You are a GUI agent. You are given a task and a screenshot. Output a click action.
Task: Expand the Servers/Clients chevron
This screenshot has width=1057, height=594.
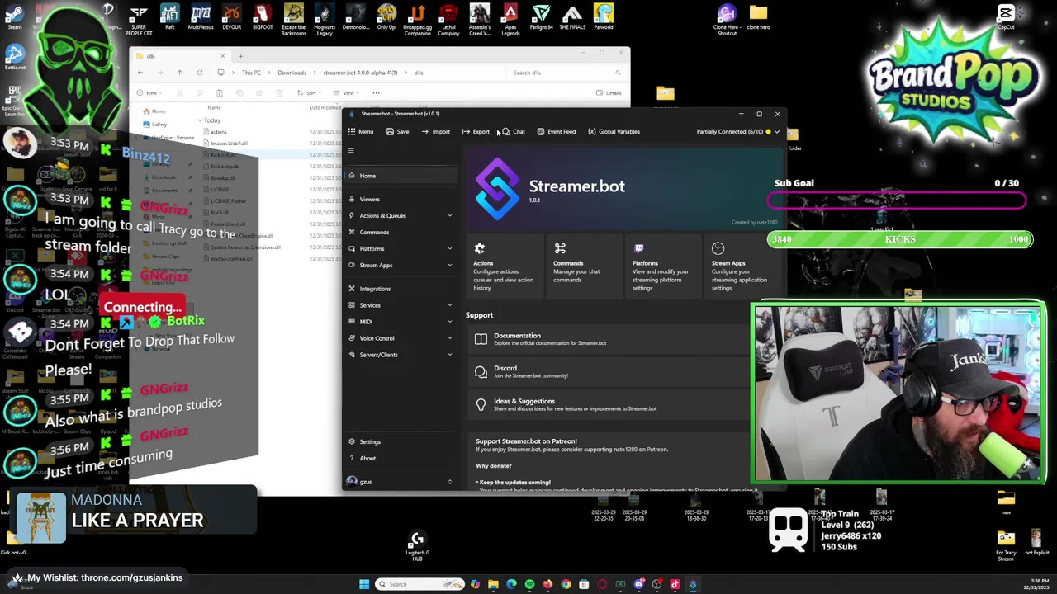coord(450,355)
